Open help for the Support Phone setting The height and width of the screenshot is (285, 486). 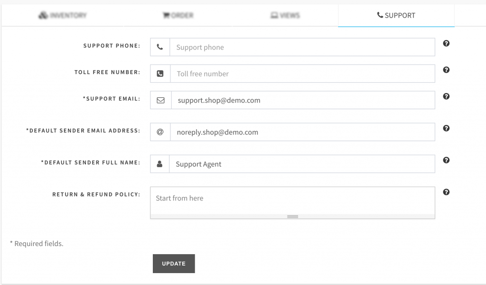pyautogui.click(x=446, y=43)
